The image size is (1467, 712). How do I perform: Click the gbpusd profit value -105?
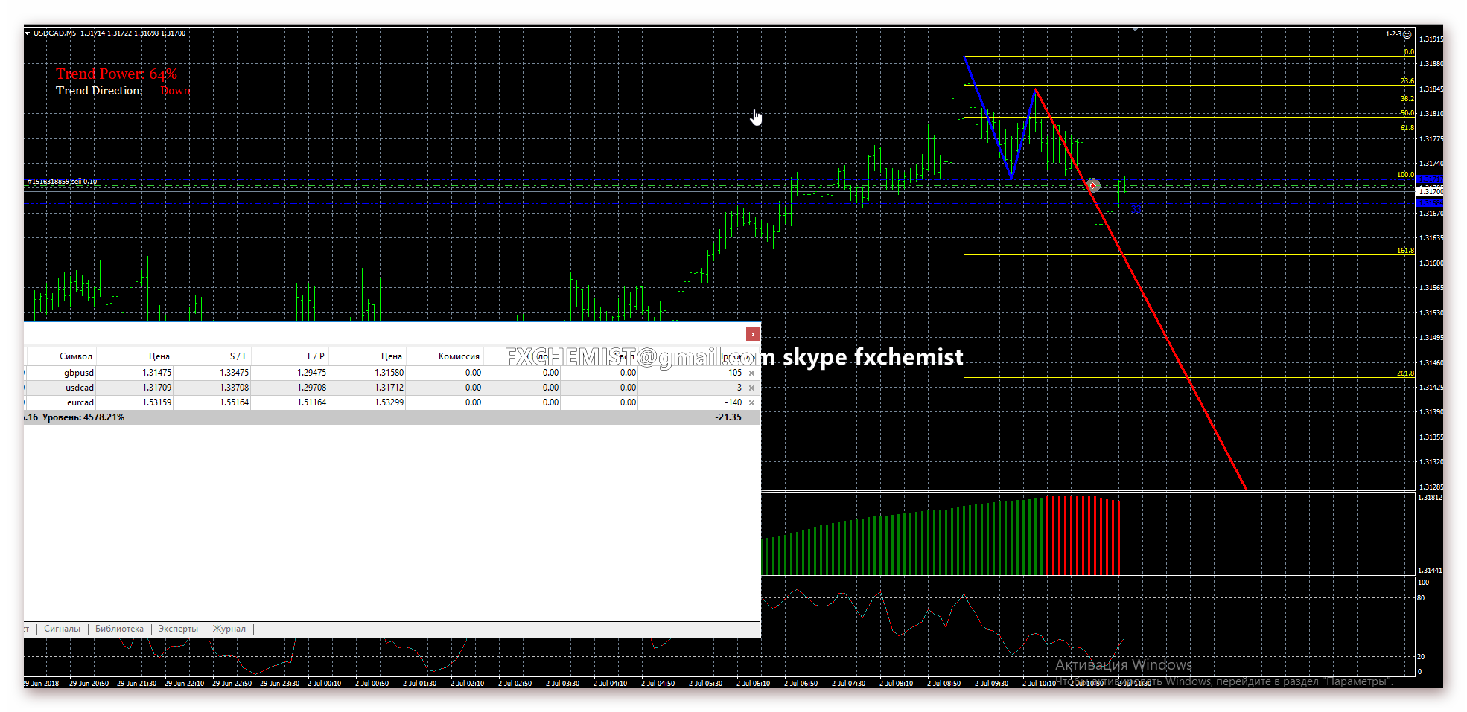734,373
